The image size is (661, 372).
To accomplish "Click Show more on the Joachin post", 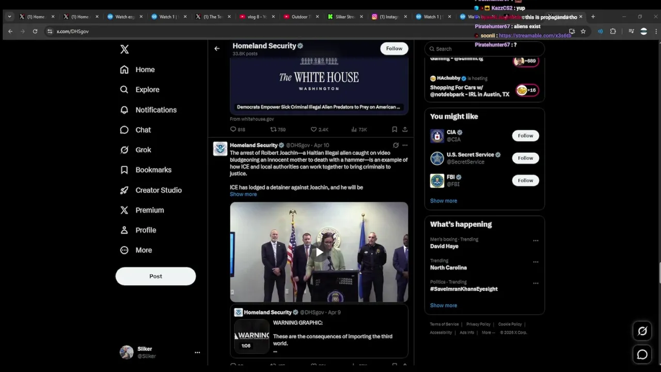I will pyautogui.click(x=243, y=194).
